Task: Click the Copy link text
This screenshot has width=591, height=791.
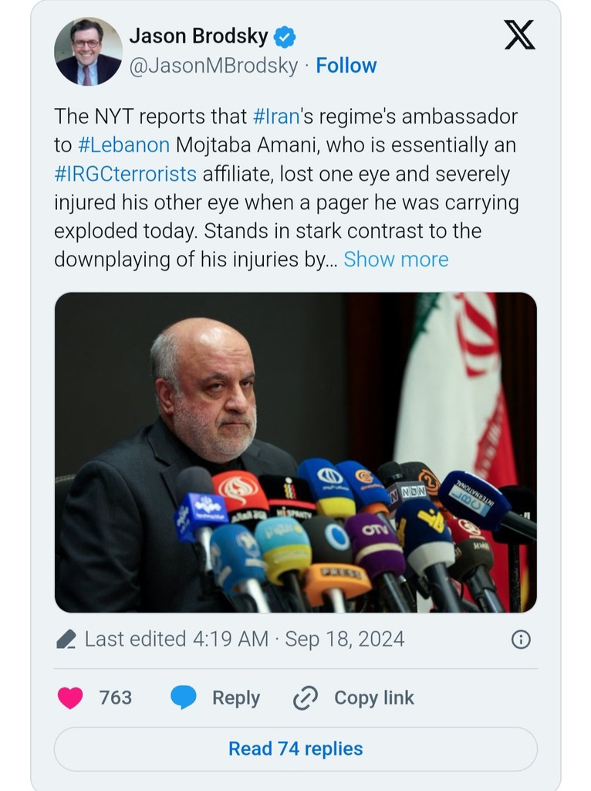Action: coord(374,698)
